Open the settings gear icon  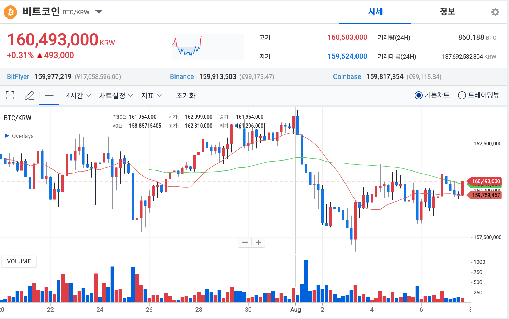pyautogui.click(x=495, y=12)
